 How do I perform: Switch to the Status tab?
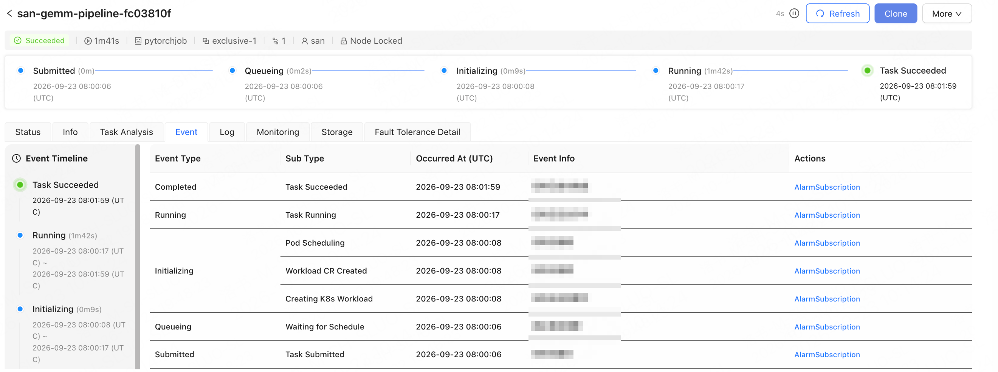coord(28,132)
